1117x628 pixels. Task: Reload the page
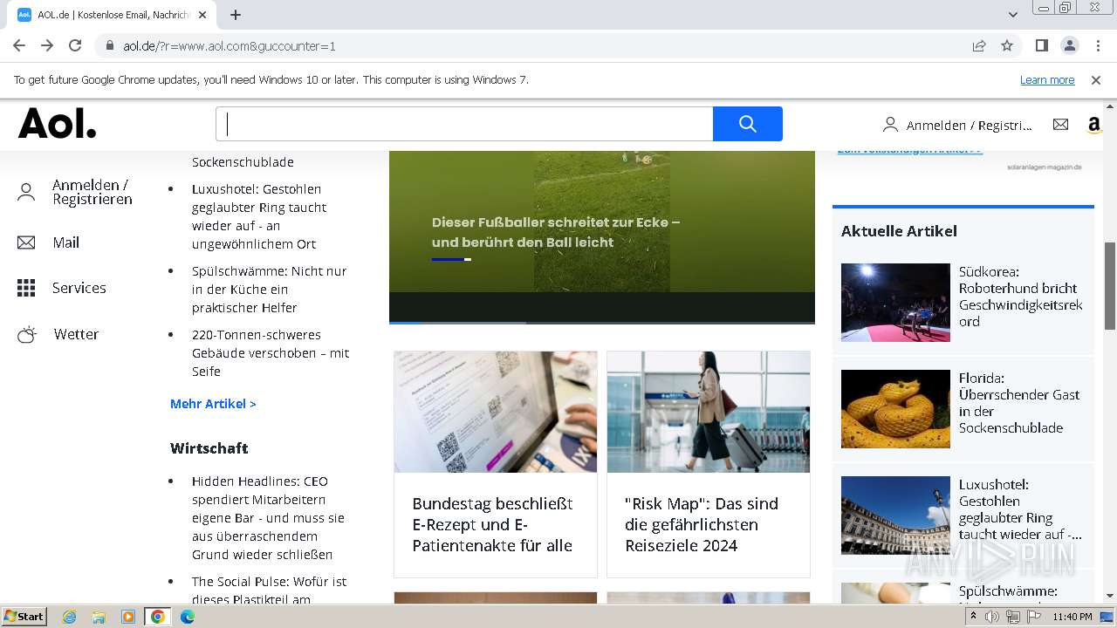(x=75, y=45)
